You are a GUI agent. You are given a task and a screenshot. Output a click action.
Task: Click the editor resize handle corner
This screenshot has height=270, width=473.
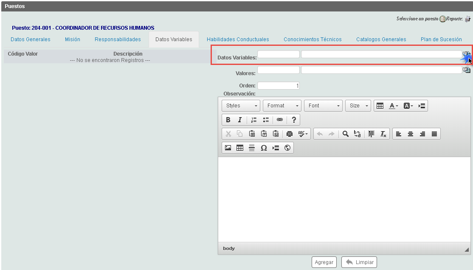(467, 250)
